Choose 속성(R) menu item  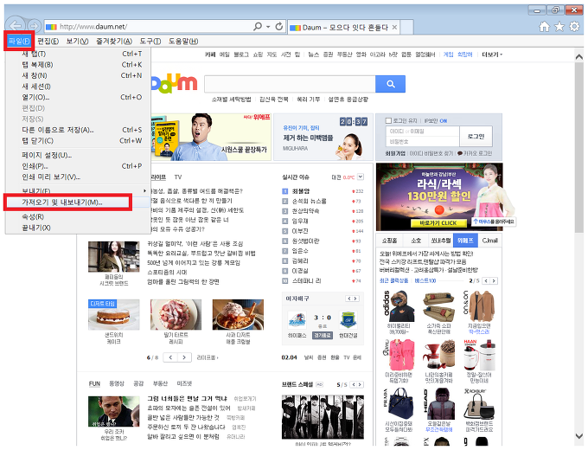point(78,216)
